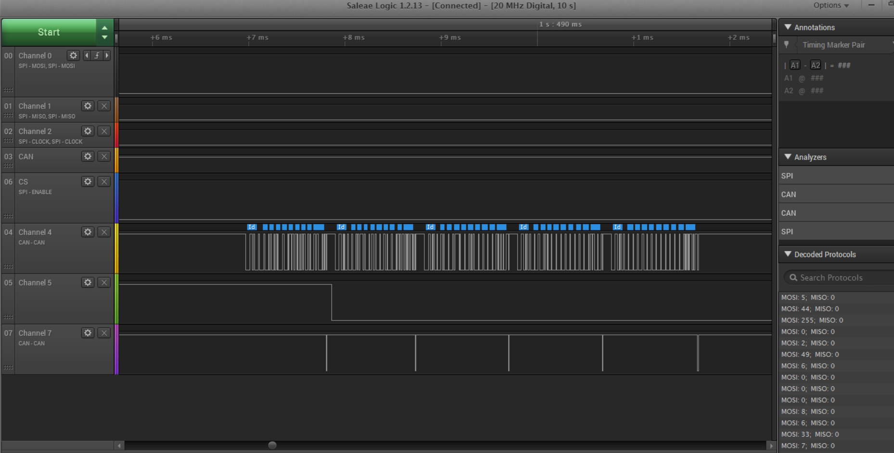Open Channel 1 settings gear
The height and width of the screenshot is (453, 894).
pyautogui.click(x=88, y=106)
